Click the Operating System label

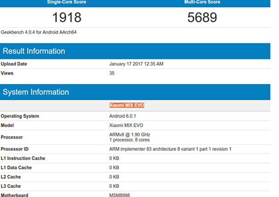coord(20,116)
